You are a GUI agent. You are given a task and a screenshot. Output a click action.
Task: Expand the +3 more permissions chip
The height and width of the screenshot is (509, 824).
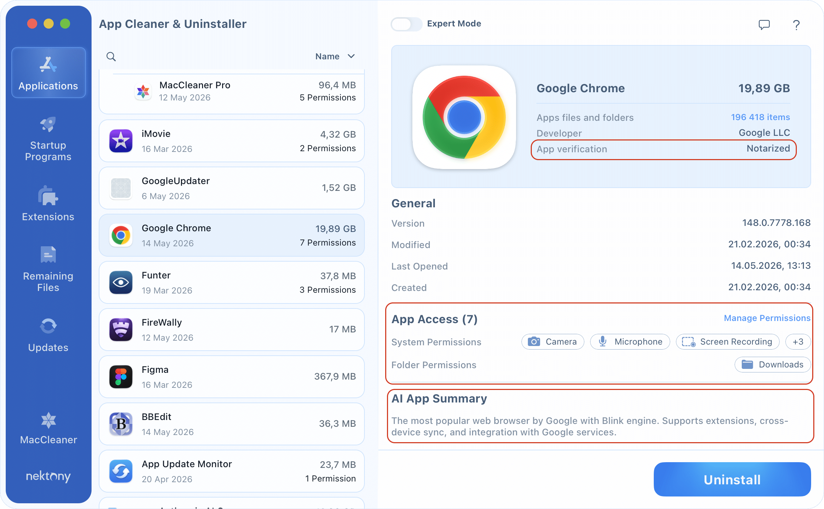click(x=798, y=342)
